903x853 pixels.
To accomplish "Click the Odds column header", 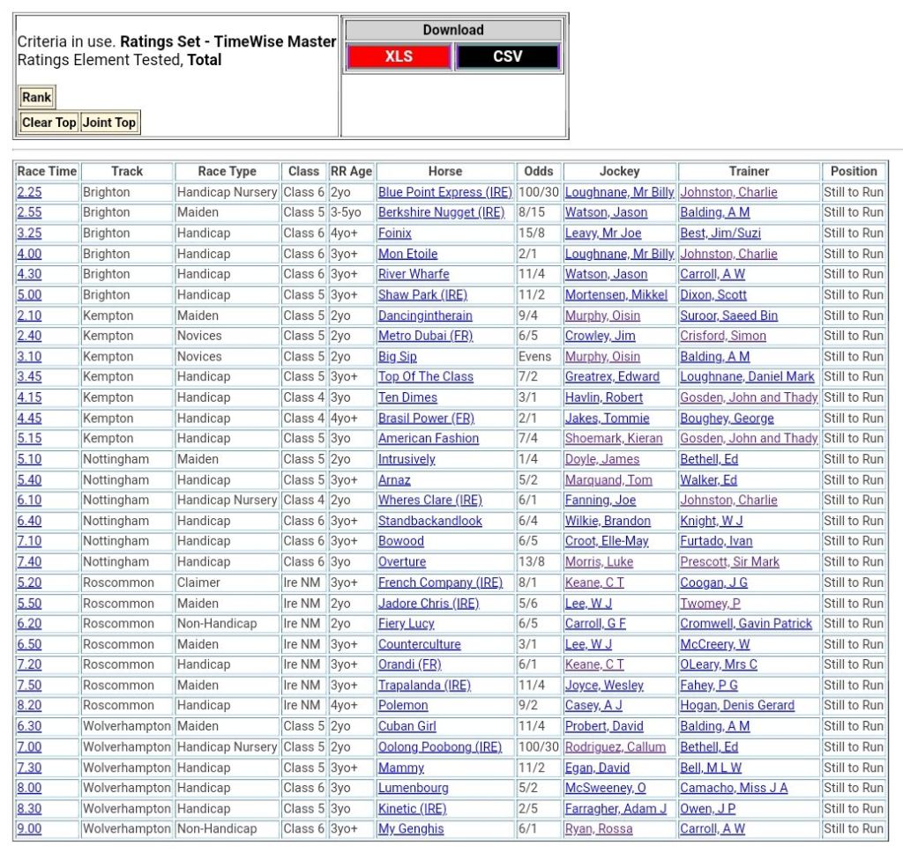I will click(x=539, y=171).
